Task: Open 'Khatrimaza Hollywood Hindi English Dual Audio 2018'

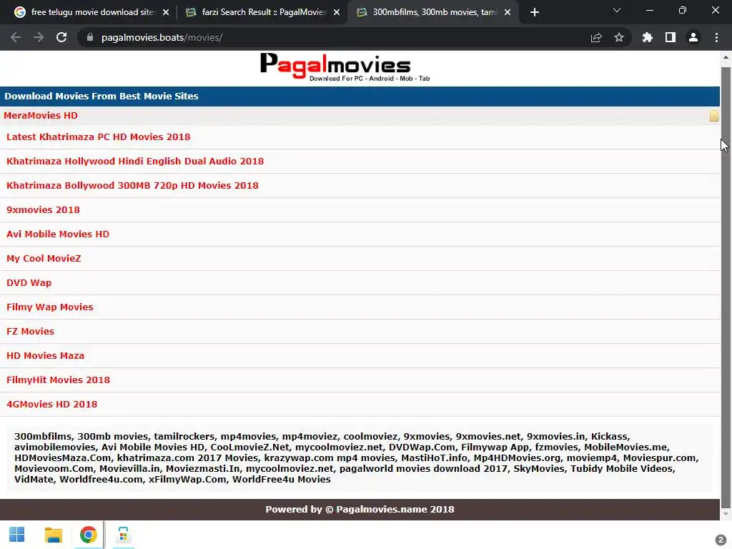Action: point(135,161)
